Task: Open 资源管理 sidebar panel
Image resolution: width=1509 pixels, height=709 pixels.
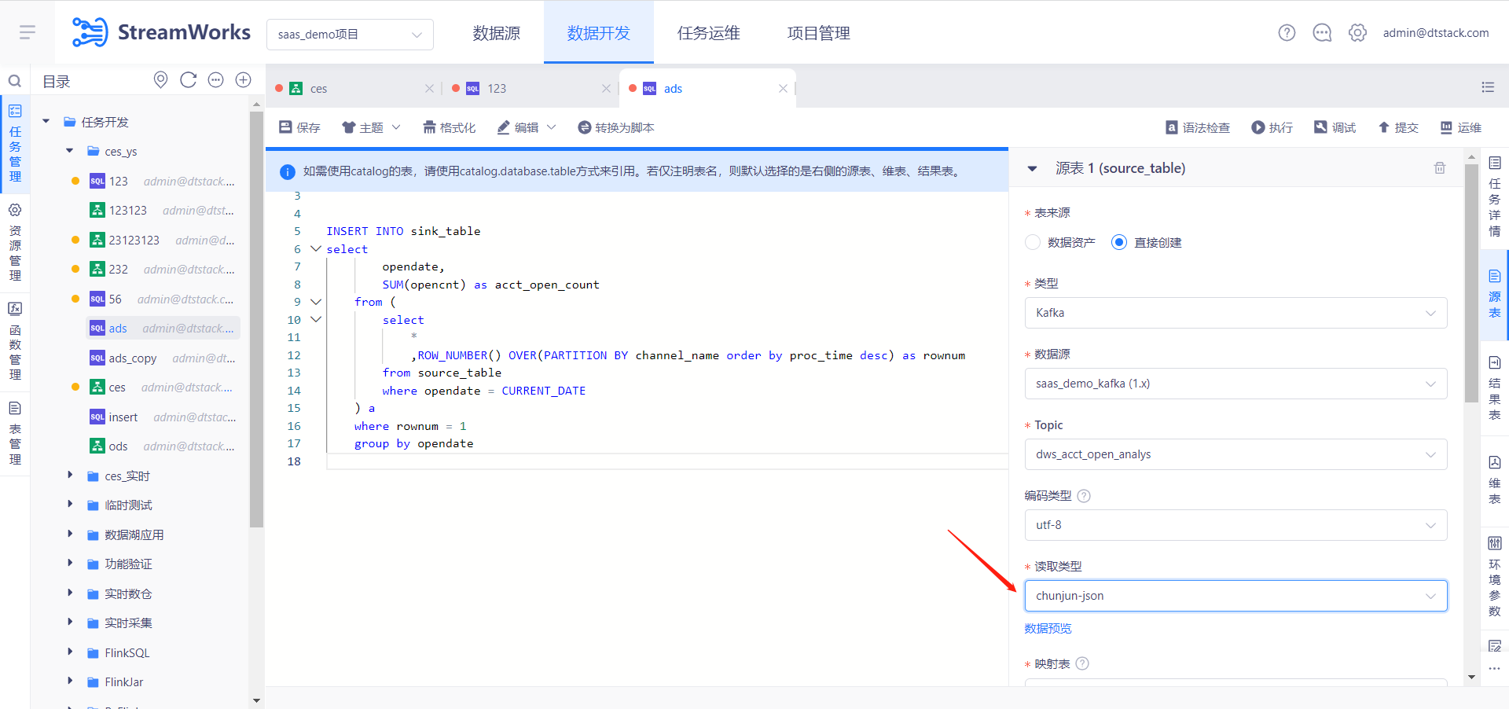Action: (x=15, y=242)
